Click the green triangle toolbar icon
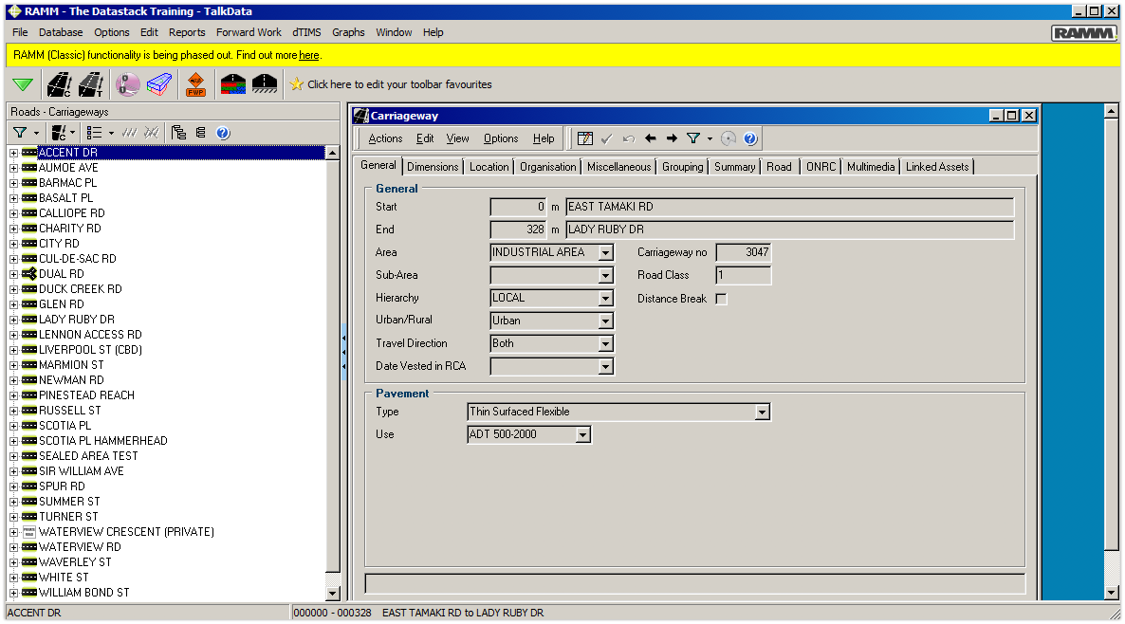 click(23, 84)
